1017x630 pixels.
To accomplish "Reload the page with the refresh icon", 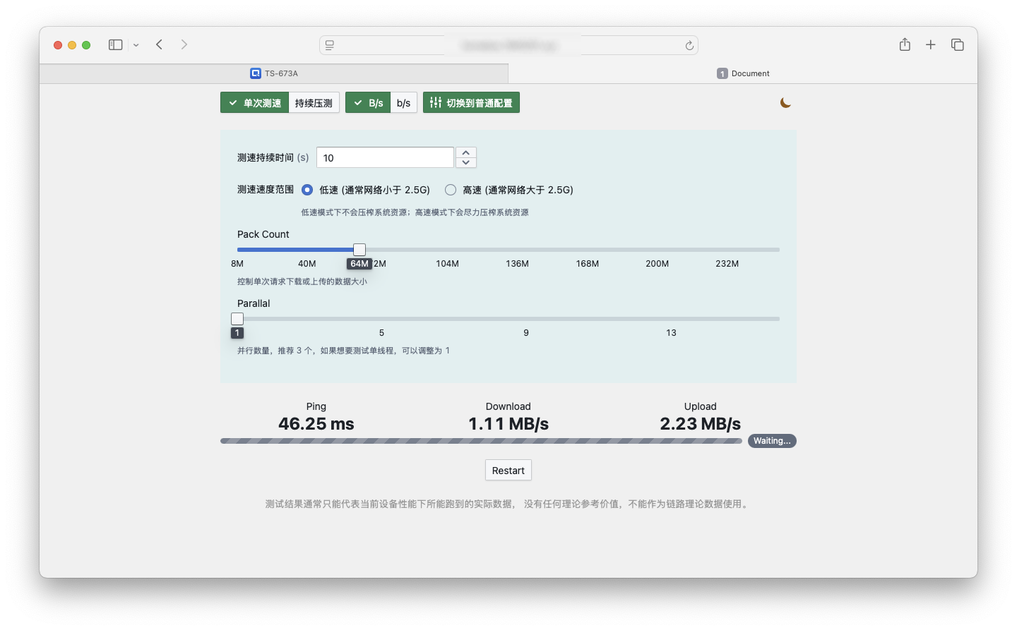I will click(x=689, y=45).
